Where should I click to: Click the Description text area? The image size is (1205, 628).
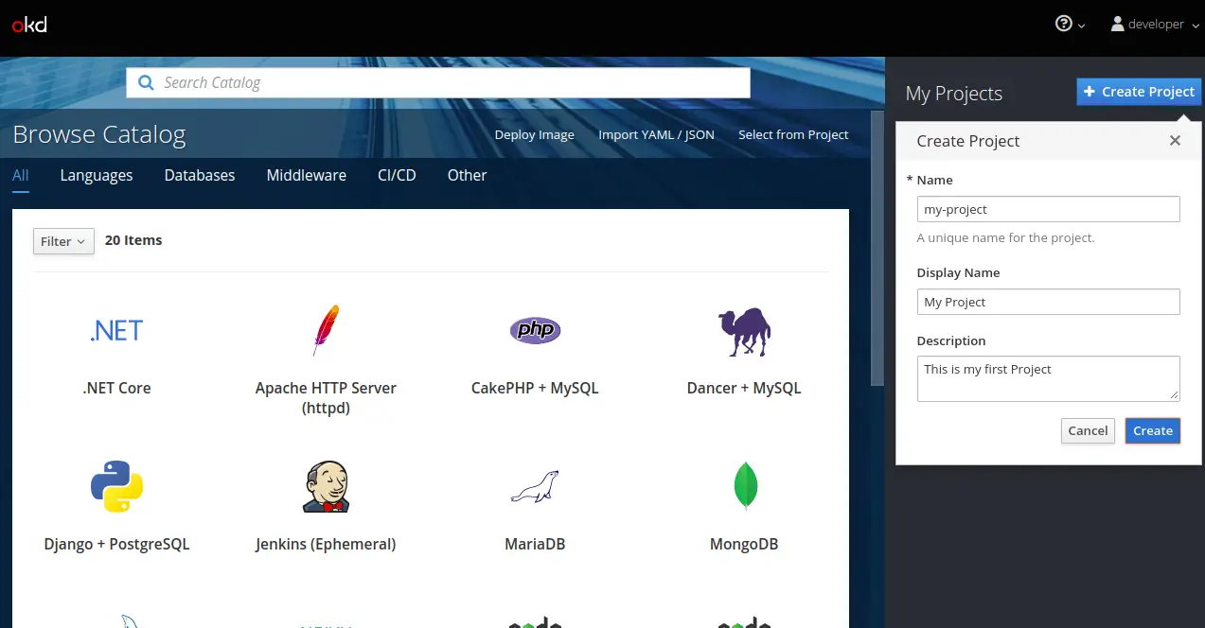(x=1048, y=378)
